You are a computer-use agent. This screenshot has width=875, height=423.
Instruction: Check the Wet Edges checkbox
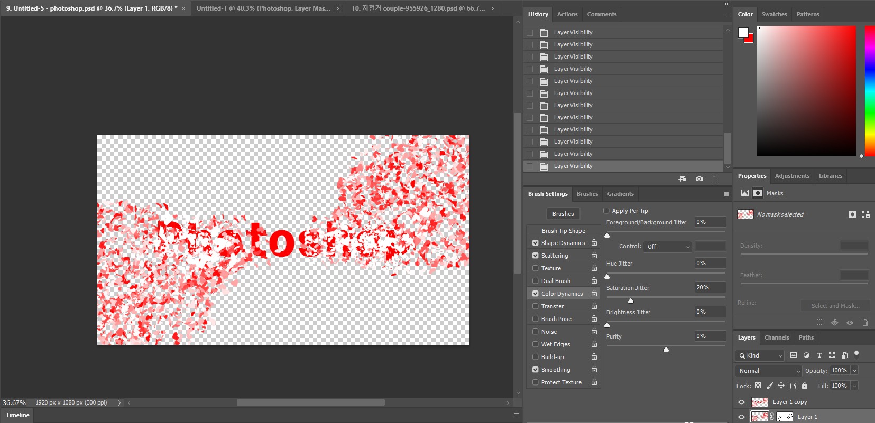536,344
